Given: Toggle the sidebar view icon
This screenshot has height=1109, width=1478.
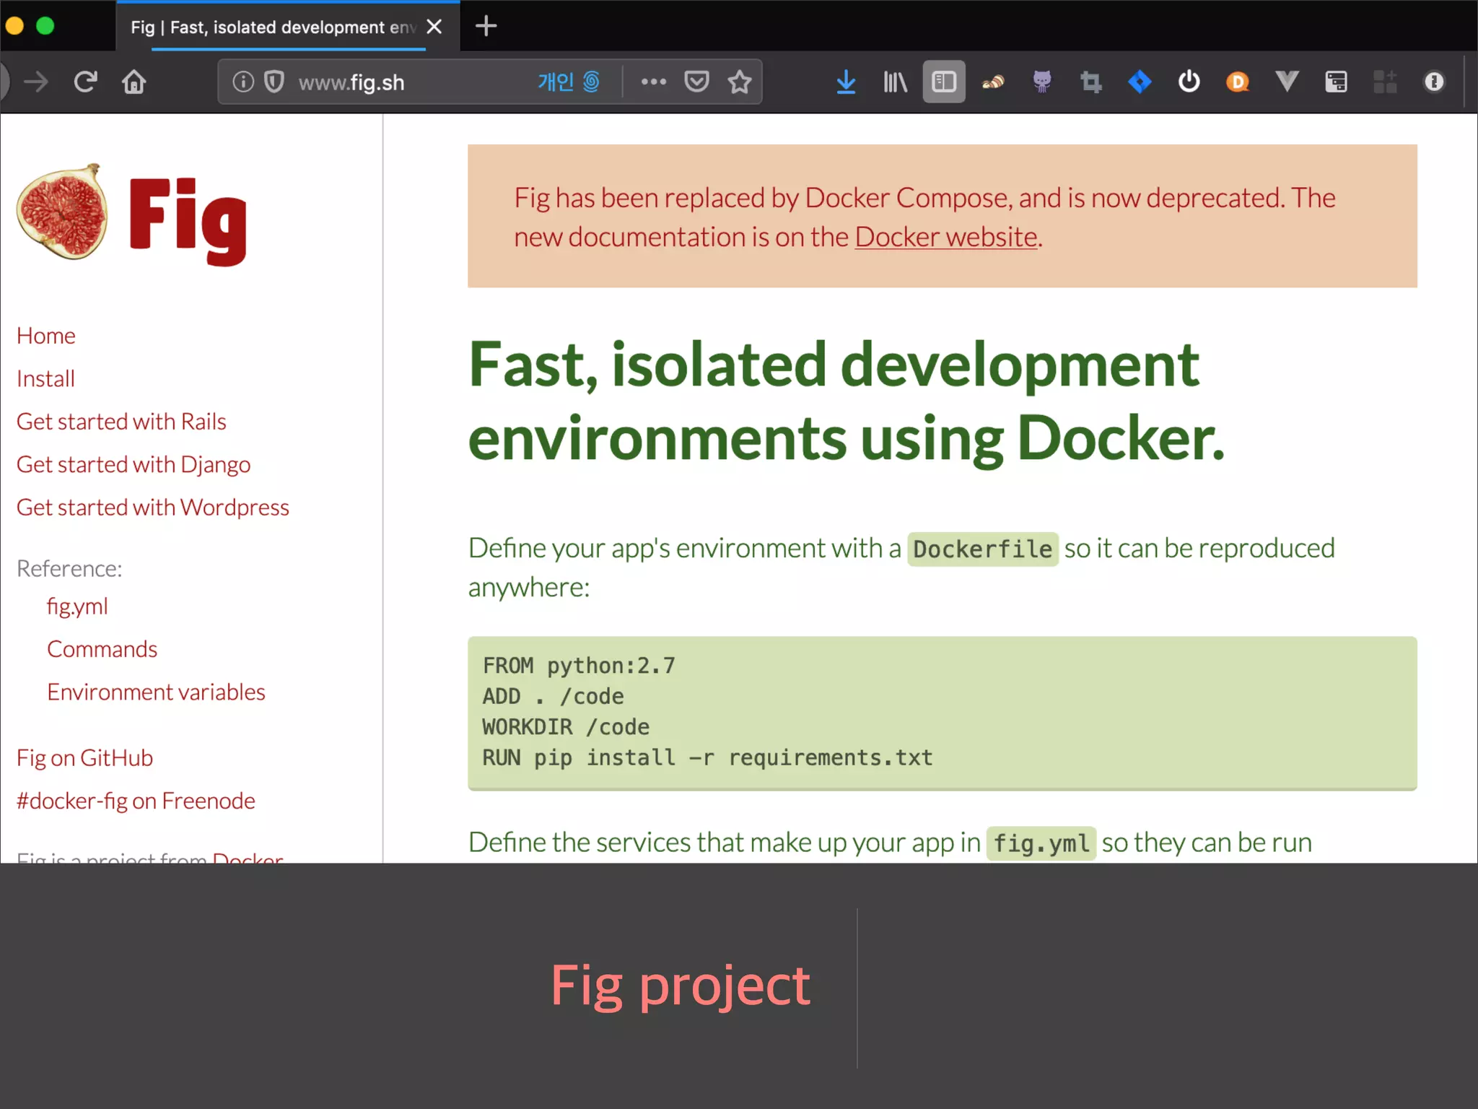Looking at the screenshot, I should click(x=944, y=82).
